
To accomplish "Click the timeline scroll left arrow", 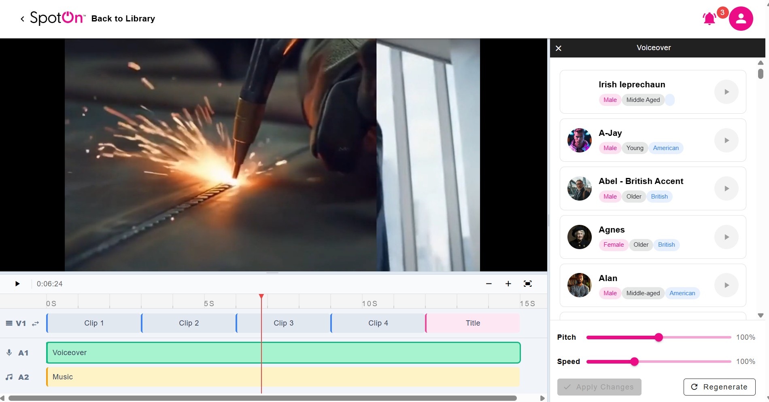I will click(2, 398).
